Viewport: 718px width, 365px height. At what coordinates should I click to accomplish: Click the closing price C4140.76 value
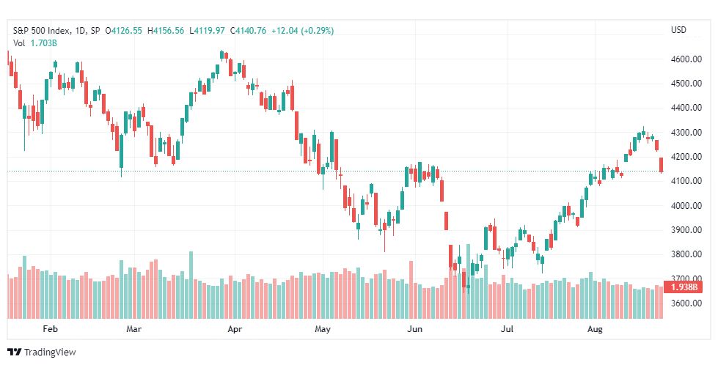pos(249,31)
